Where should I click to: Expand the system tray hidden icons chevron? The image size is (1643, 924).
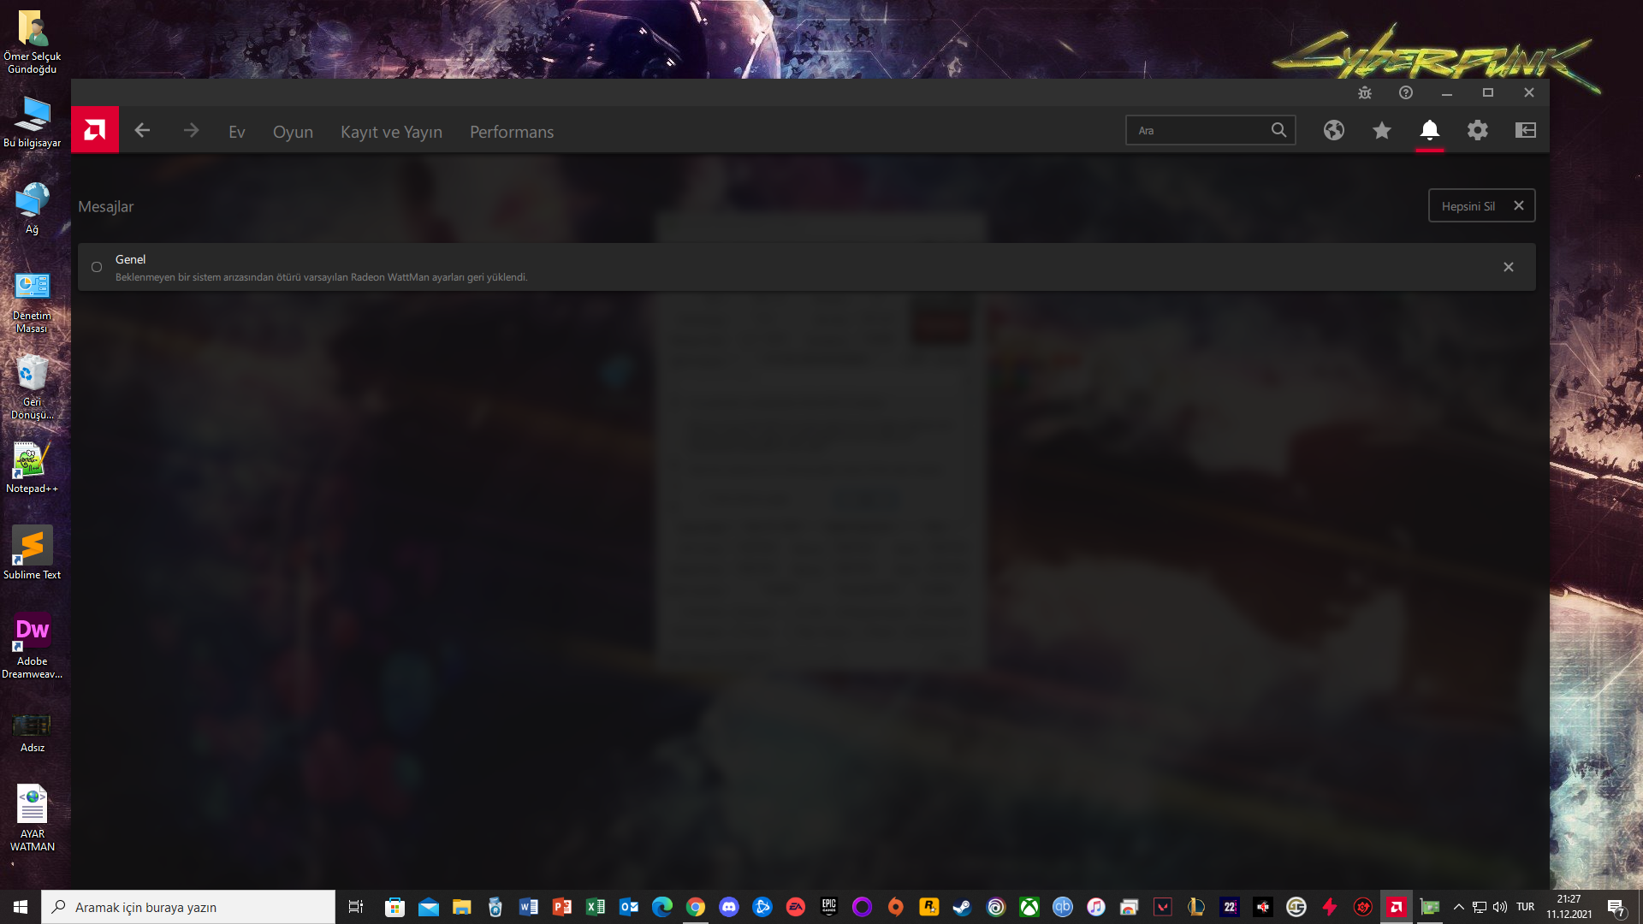(x=1459, y=907)
